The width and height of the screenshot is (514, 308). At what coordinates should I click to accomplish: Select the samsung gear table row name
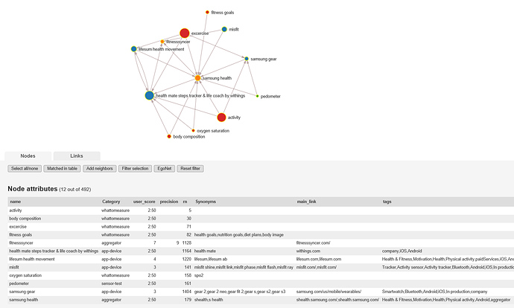click(x=22, y=292)
